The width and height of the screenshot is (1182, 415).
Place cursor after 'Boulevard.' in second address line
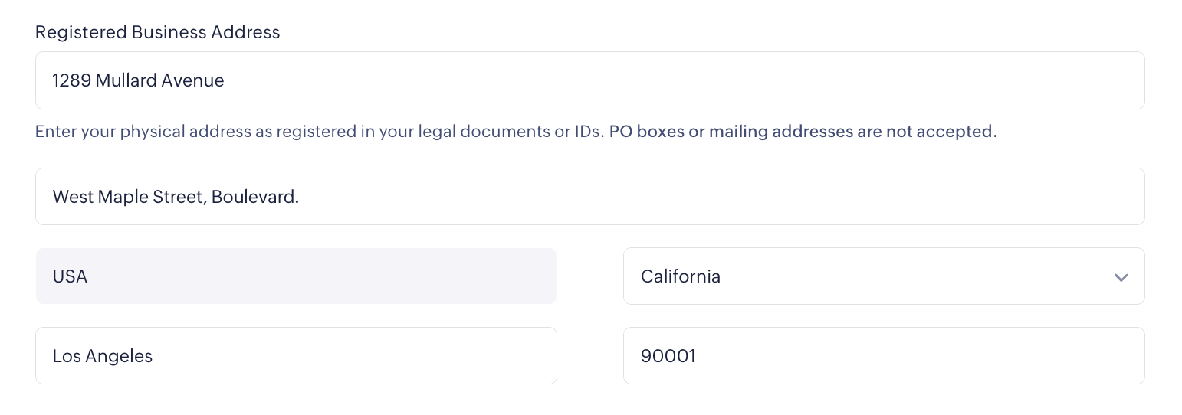[x=300, y=197]
